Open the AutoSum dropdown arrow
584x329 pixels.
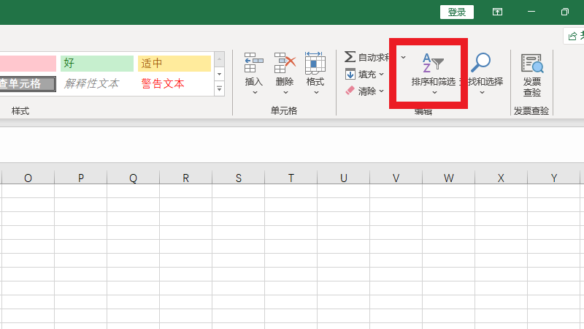point(404,57)
